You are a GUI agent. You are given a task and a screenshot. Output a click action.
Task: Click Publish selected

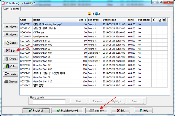coord(67,110)
